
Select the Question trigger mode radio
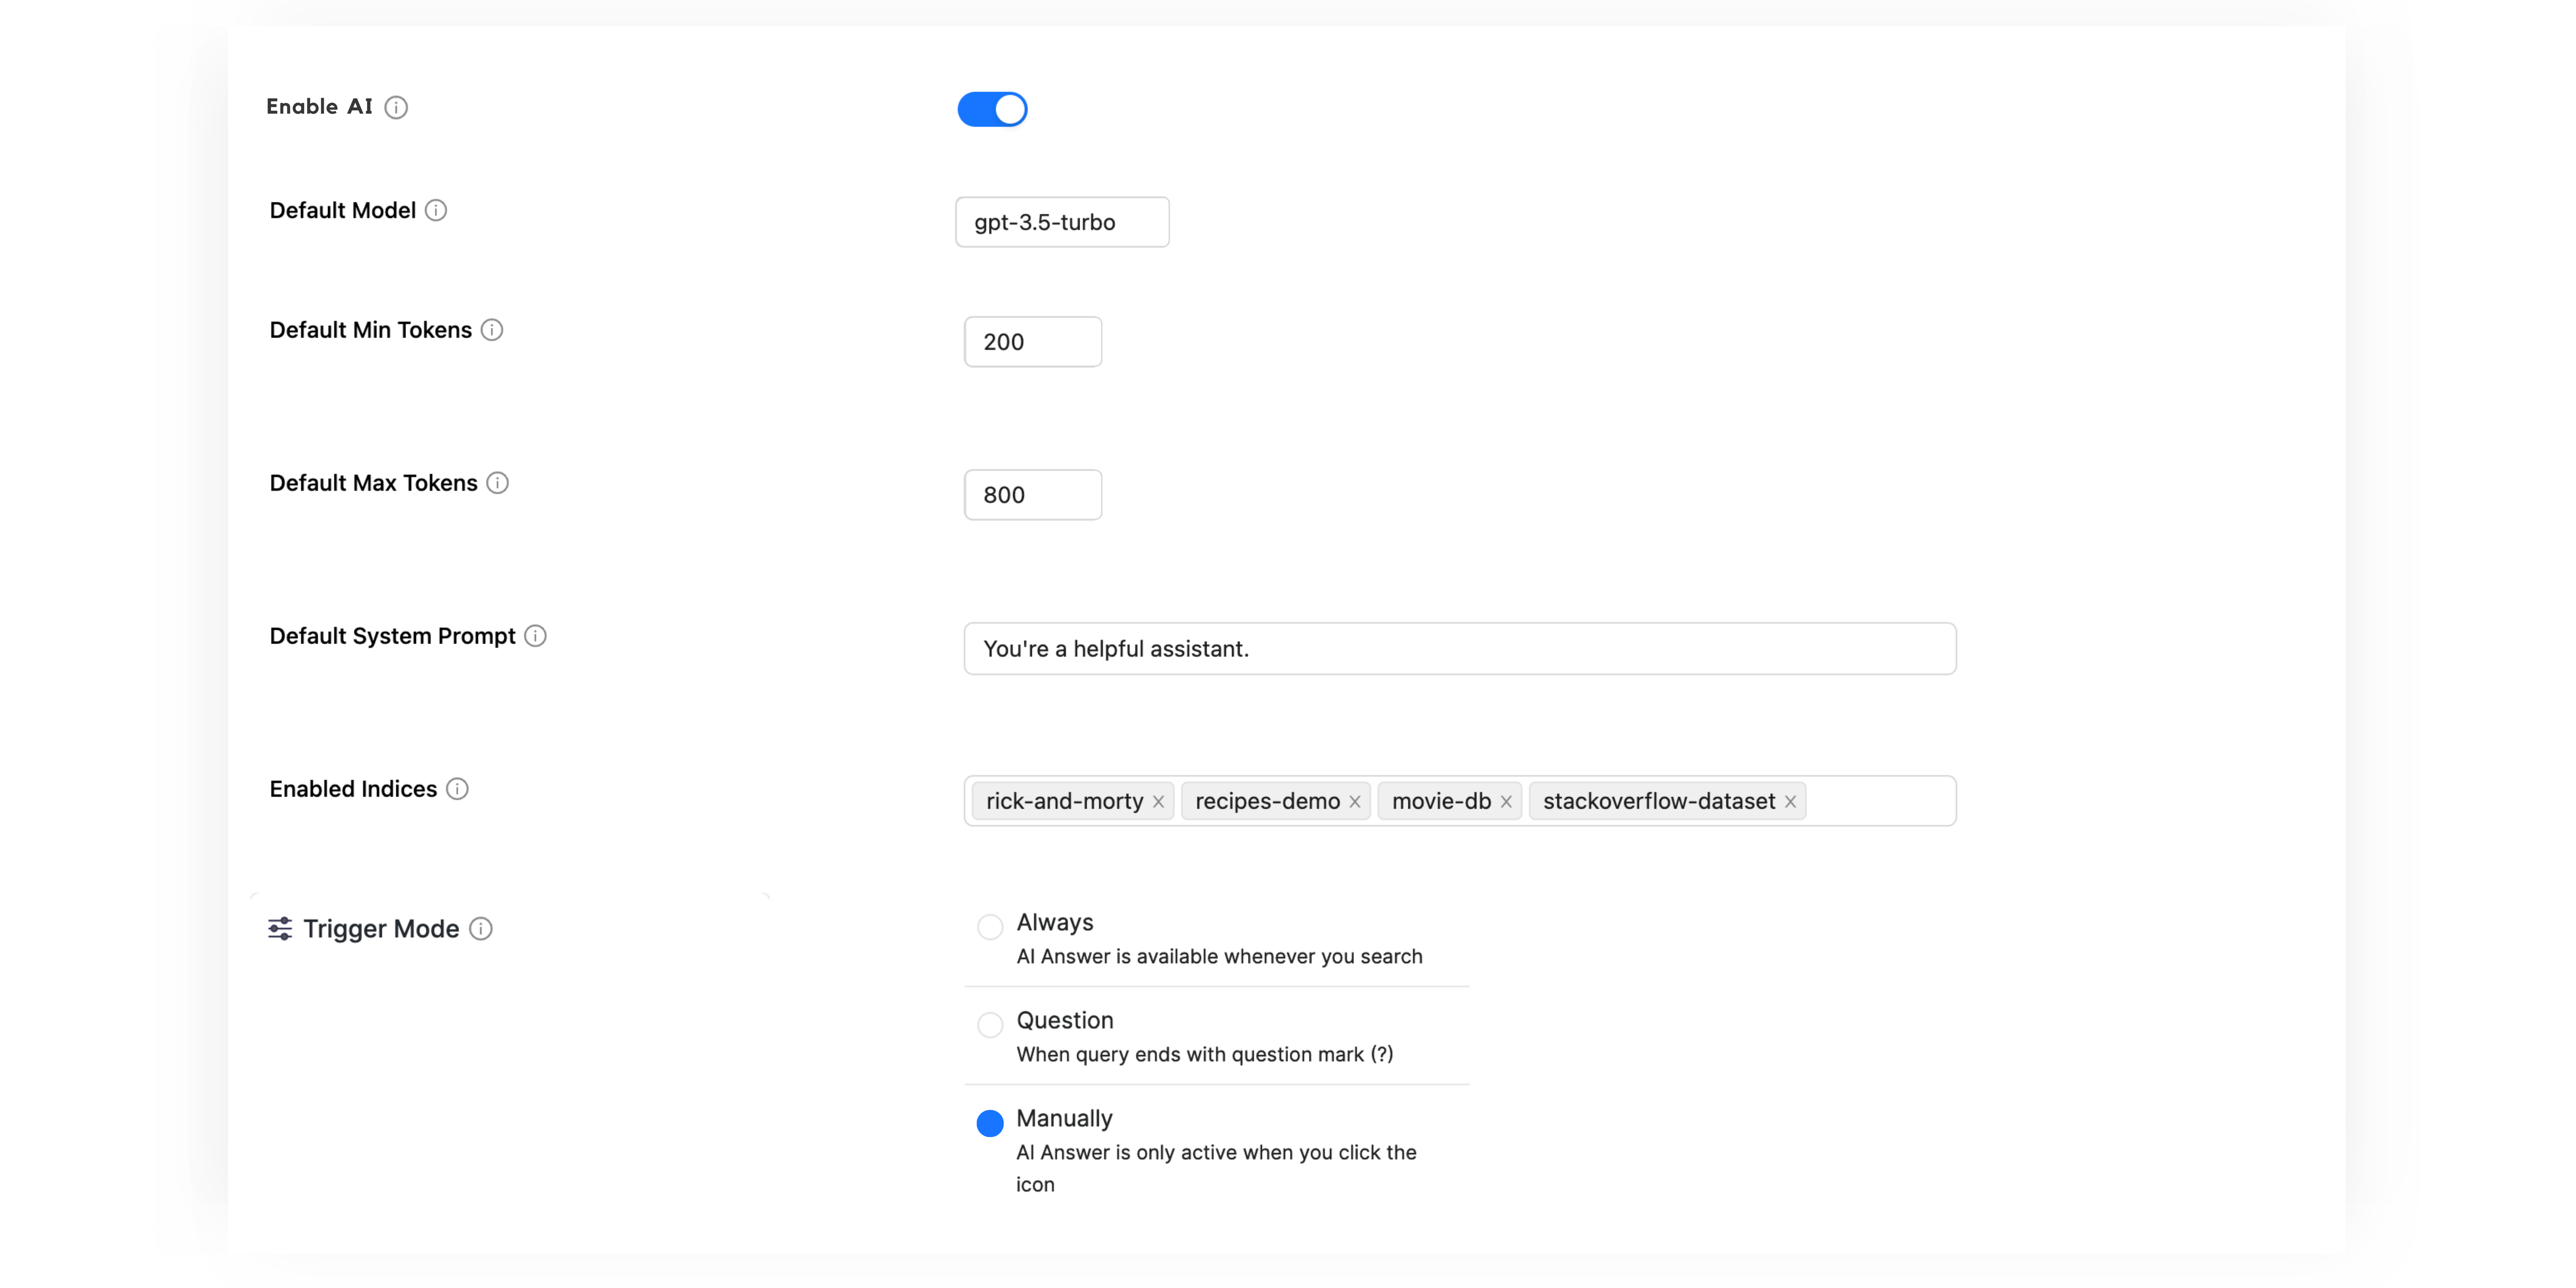click(x=990, y=1025)
